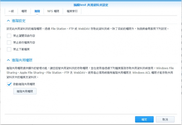Screen dimensions: 182x125
Task: Confirm with the 確定 button
Action: pos(144,119)
